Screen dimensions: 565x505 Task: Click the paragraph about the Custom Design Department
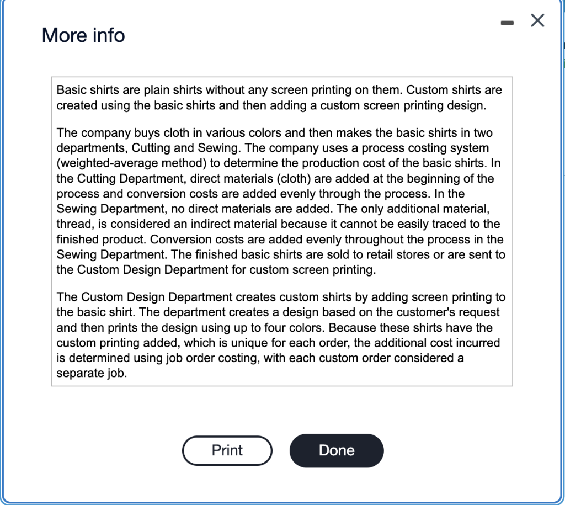(276, 334)
